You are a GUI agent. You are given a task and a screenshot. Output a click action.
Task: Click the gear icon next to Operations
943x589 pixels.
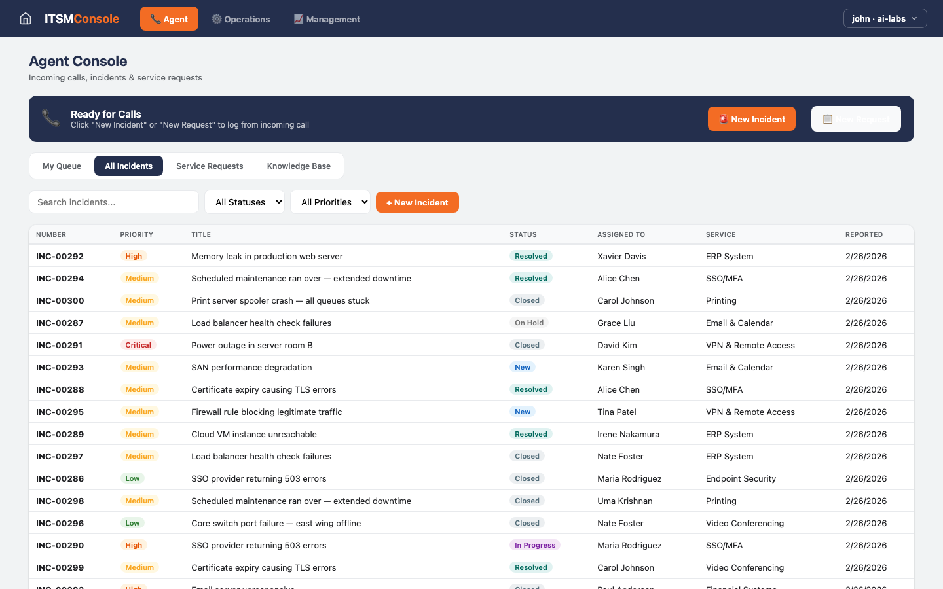[217, 19]
